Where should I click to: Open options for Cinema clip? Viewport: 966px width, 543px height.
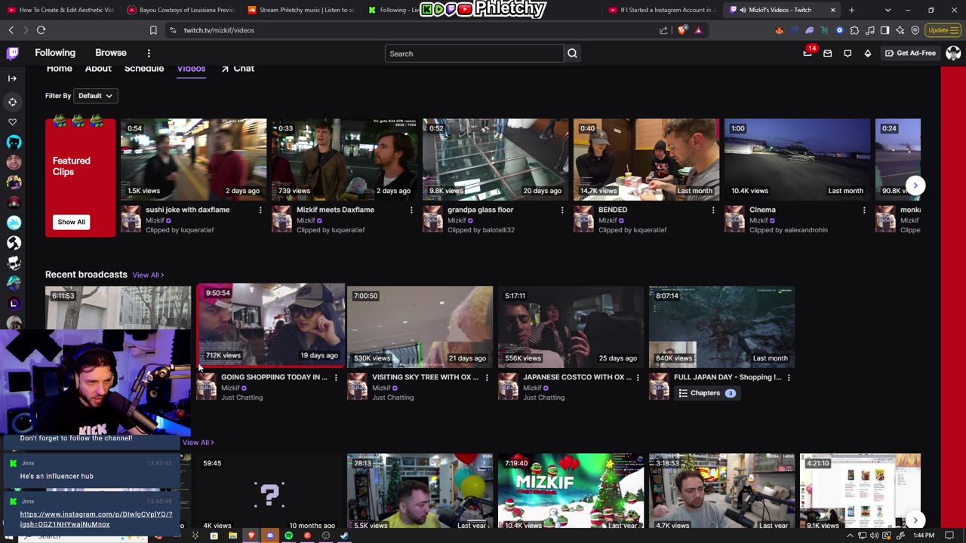point(864,210)
